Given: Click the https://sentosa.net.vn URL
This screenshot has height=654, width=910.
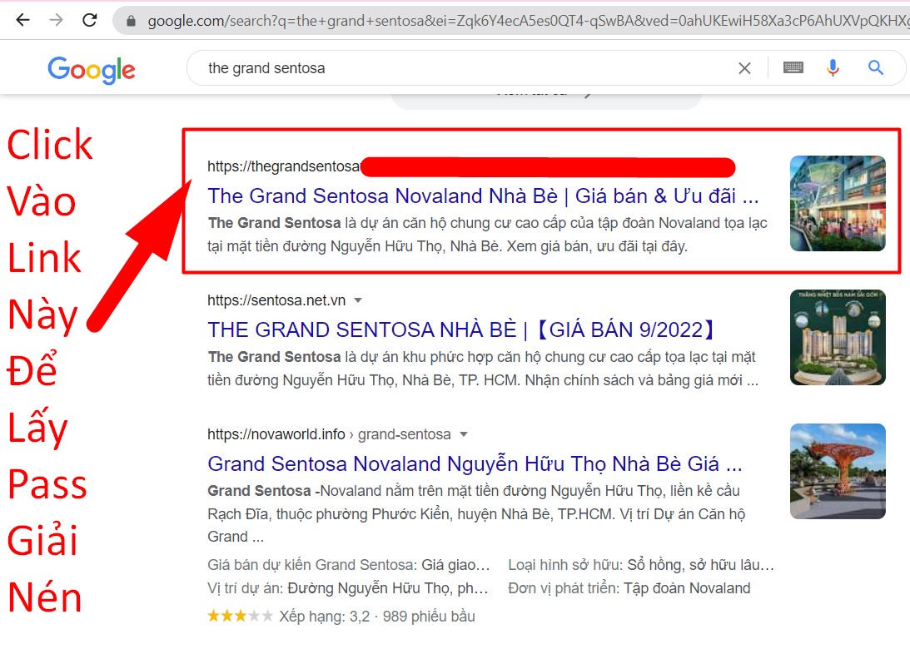Looking at the screenshot, I should (x=276, y=300).
